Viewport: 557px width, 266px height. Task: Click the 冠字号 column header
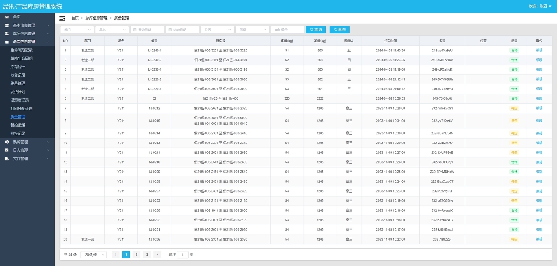click(220, 41)
